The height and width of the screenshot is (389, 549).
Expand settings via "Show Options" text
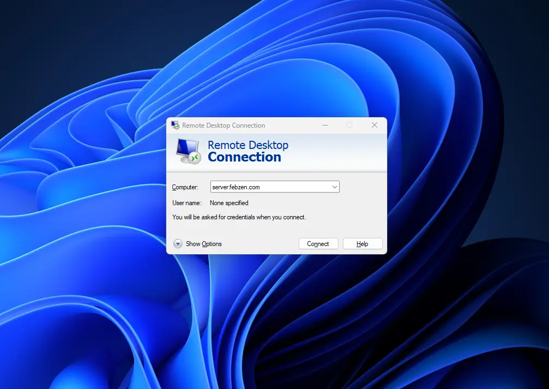(x=204, y=244)
